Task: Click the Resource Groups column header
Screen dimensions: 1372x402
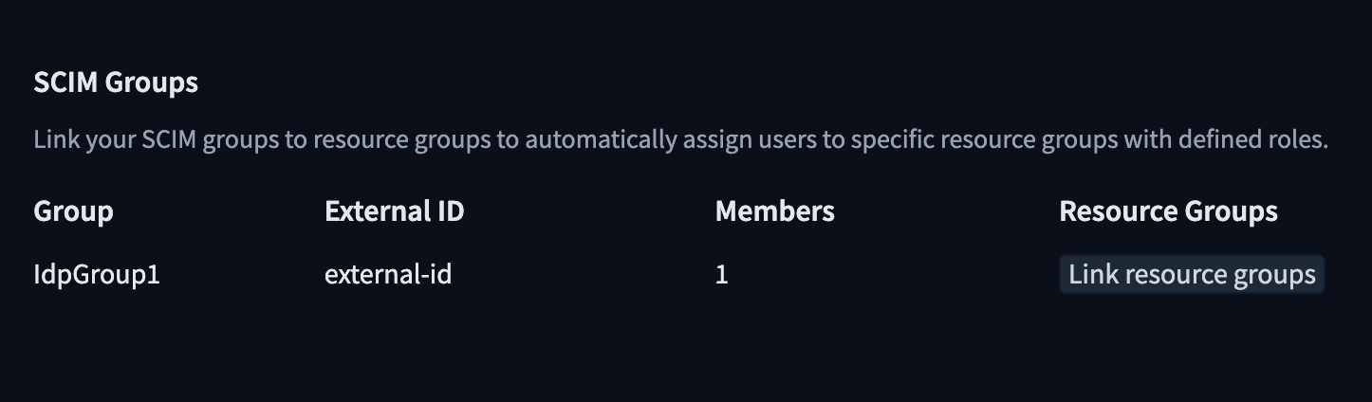Action: [x=1168, y=210]
